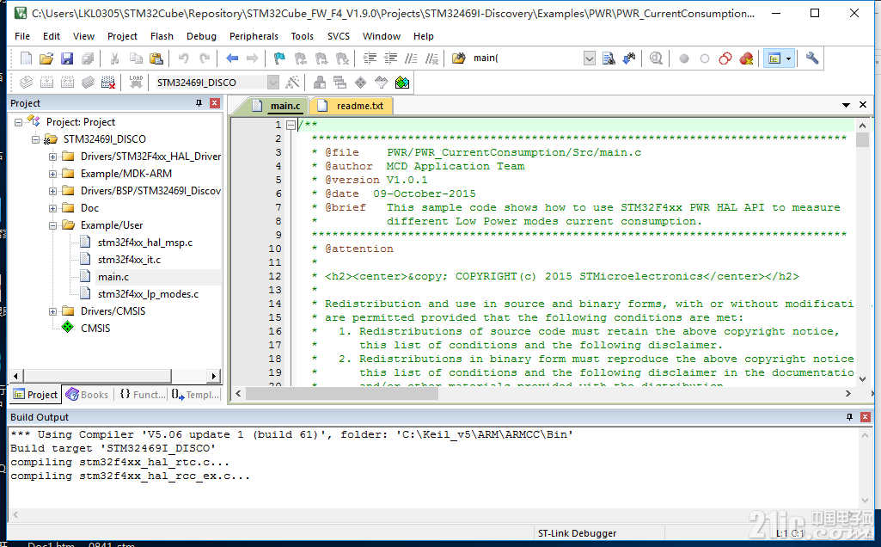This screenshot has height=547, width=881.
Task: Open the Flash menu
Action: [162, 36]
